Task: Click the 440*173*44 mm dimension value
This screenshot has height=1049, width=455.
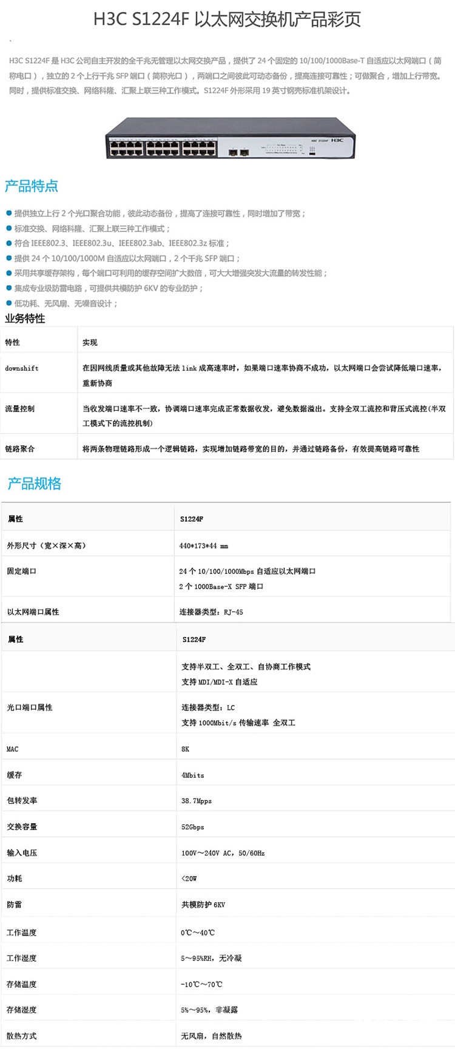Action: pyautogui.click(x=204, y=545)
